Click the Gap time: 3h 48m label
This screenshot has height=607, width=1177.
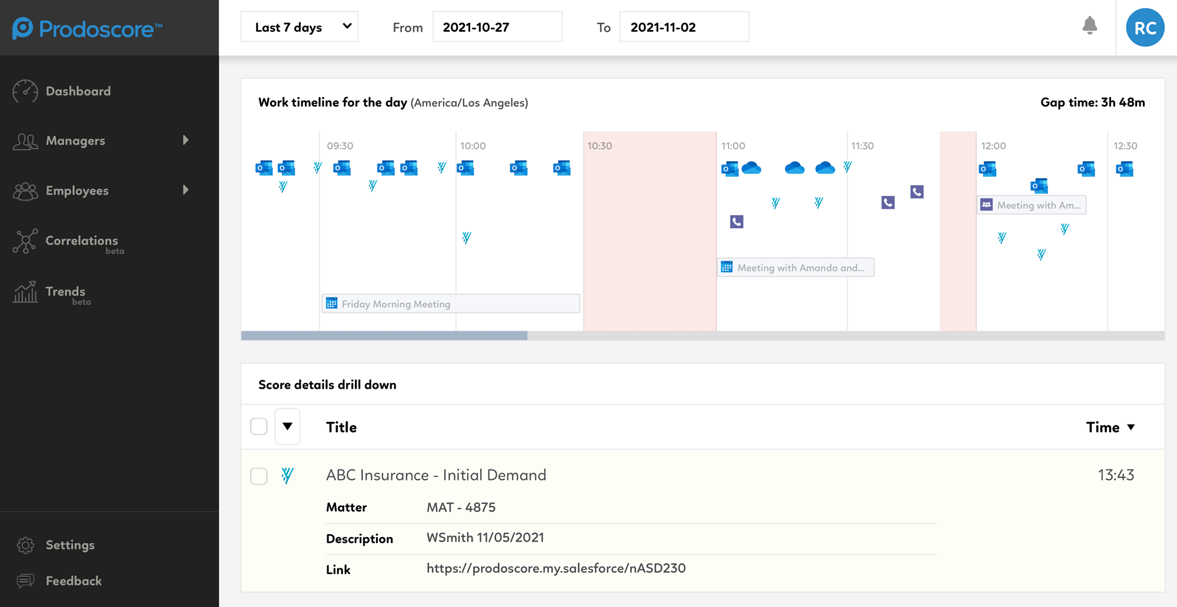1093,102
